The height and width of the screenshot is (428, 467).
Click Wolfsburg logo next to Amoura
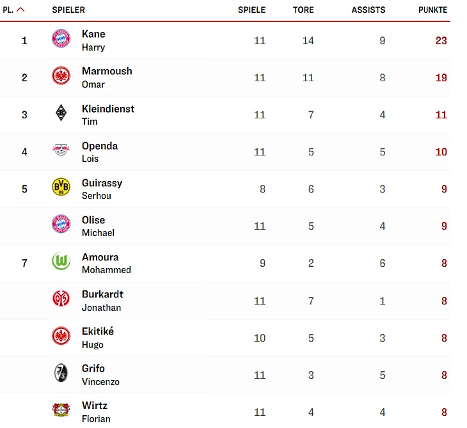(x=61, y=261)
